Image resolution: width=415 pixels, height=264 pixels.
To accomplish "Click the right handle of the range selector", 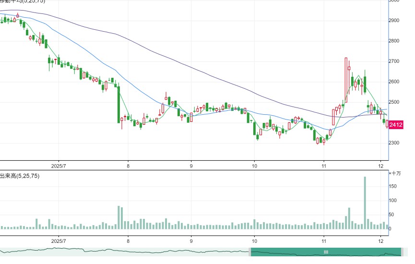I will [x=403, y=252].
